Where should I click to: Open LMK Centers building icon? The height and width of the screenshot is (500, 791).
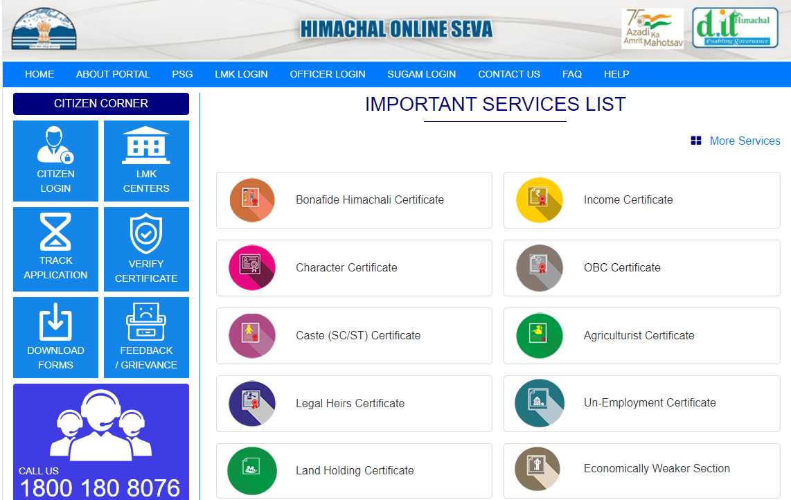145,145
